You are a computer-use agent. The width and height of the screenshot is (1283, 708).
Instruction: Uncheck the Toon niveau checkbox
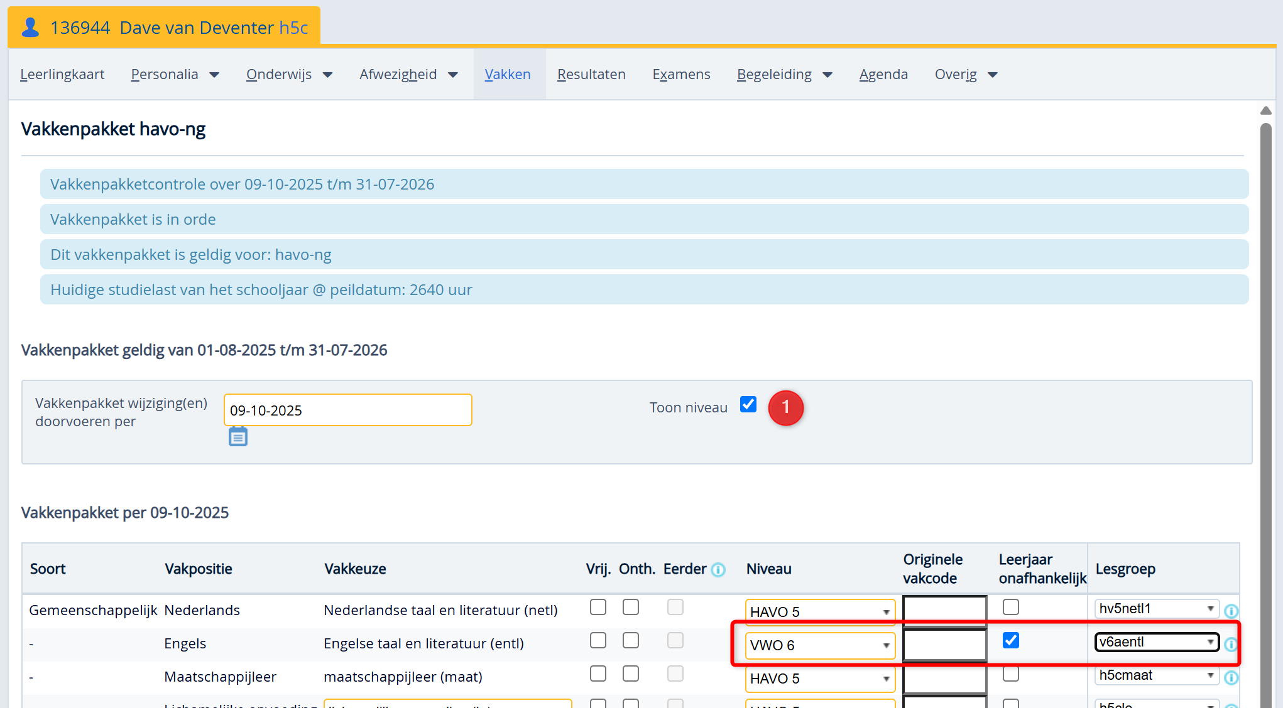[748, 405]
